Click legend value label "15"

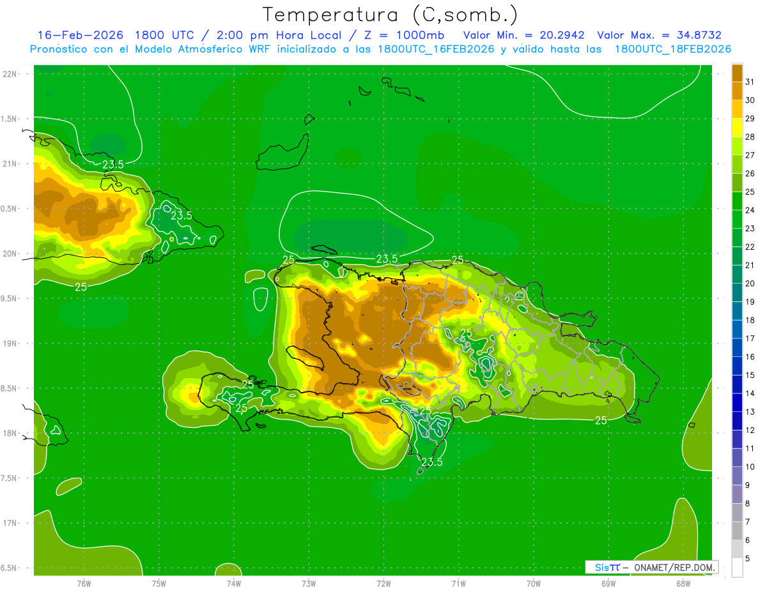click(750, 376)
